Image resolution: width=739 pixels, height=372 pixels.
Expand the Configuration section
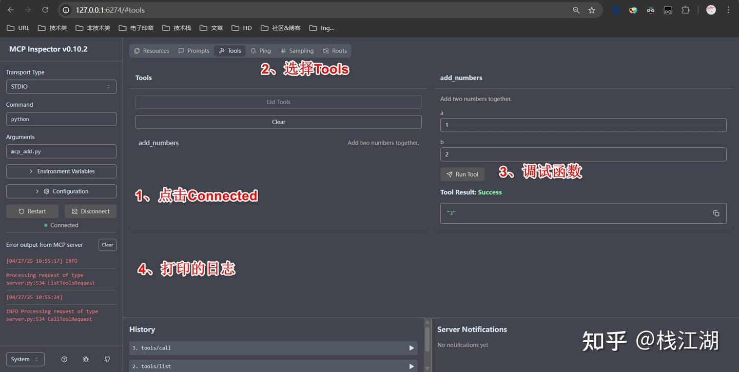61,191
